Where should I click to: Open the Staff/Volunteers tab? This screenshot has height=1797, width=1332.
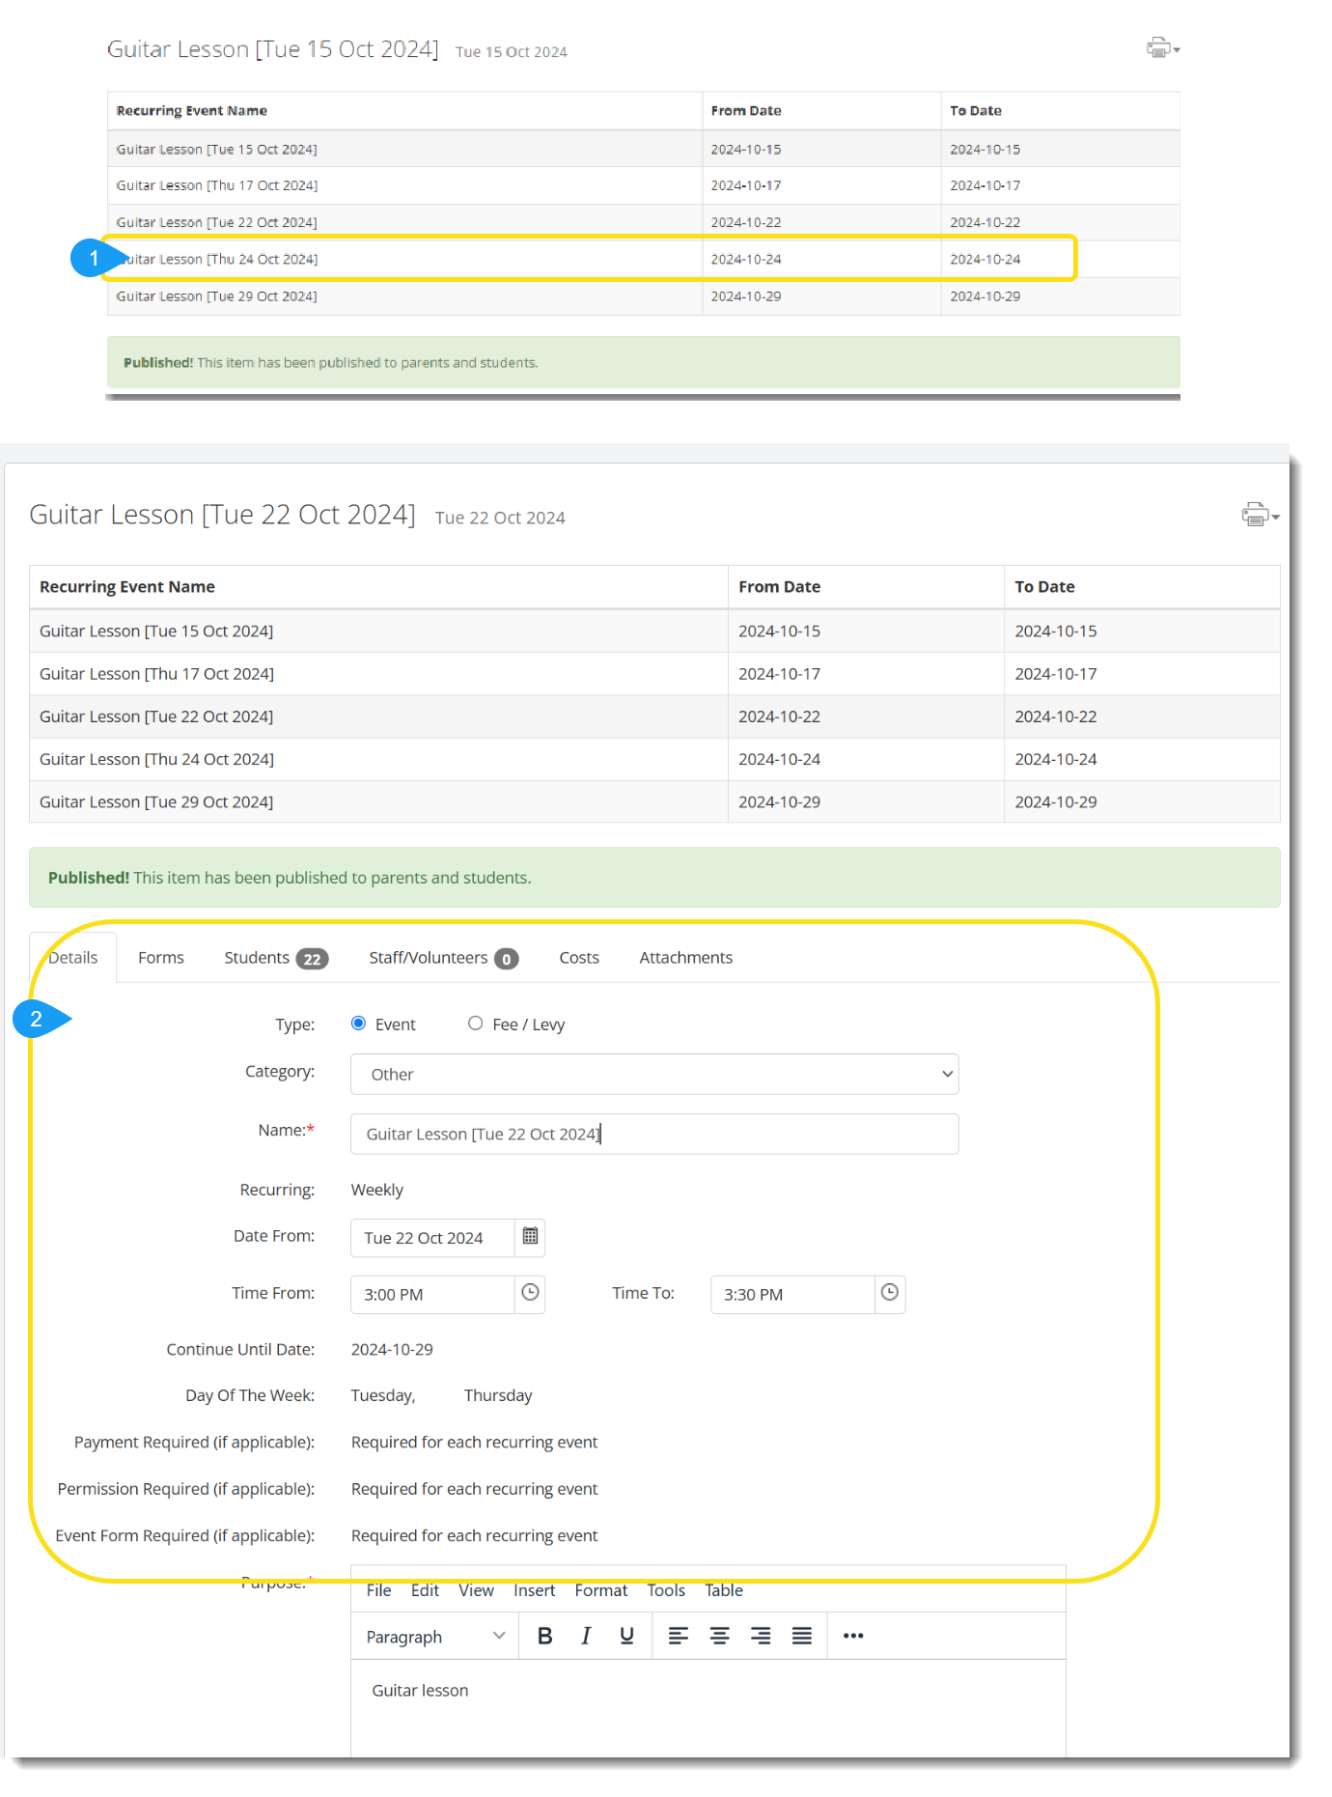point(444,957)
